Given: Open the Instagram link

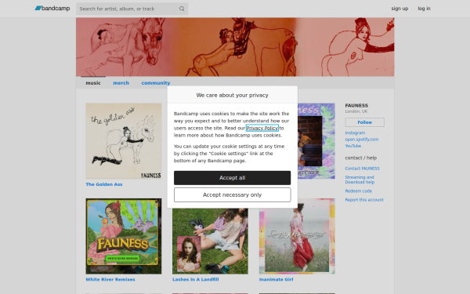Looking at the screenshot, I should coord(355,132).
